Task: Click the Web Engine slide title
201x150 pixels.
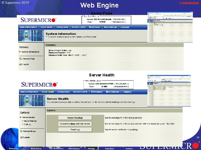Action: (99, 5)
